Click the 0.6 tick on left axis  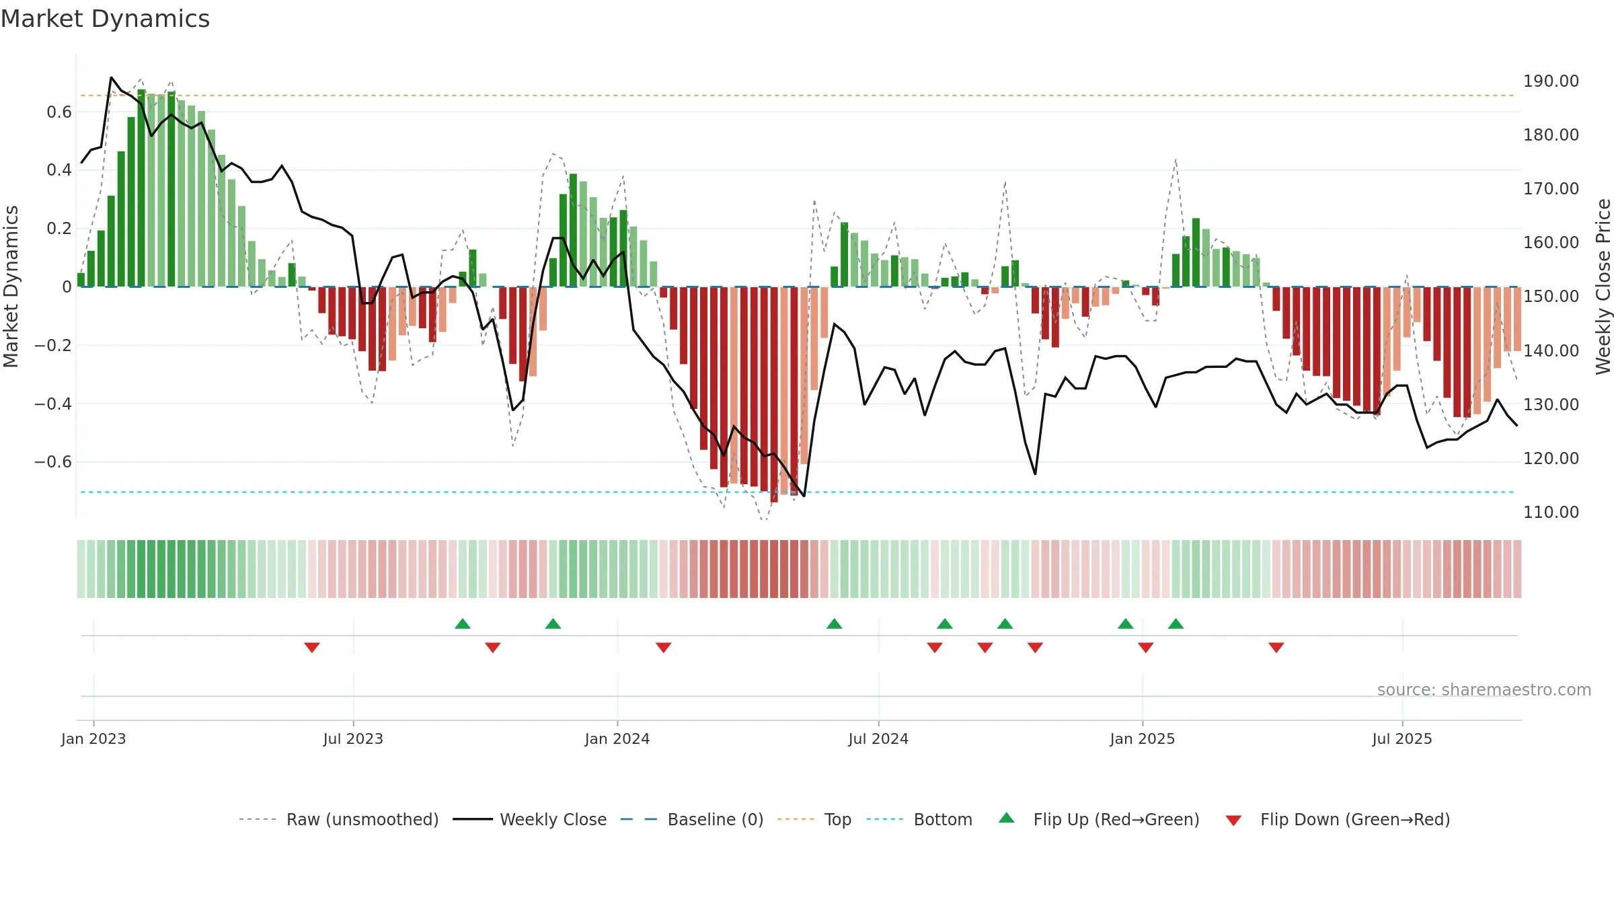(59, 112)
